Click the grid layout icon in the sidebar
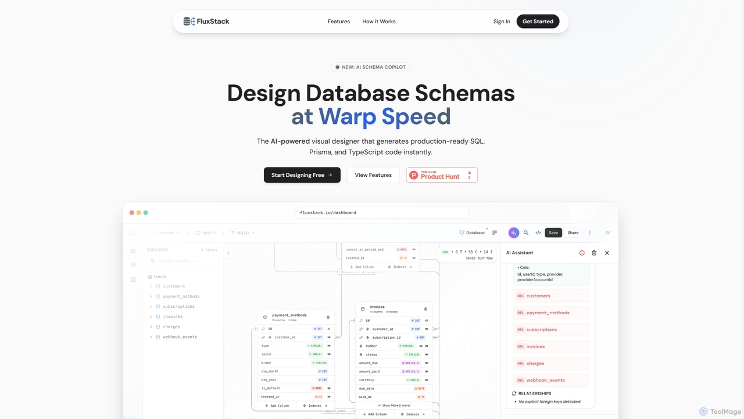744x419 pixels. point(133,251)
